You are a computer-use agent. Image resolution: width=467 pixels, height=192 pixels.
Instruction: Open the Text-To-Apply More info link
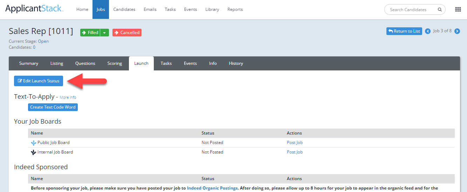pos(68,97)
